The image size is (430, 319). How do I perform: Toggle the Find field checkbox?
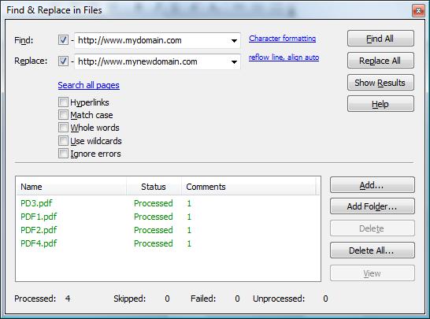coord(63,40)
